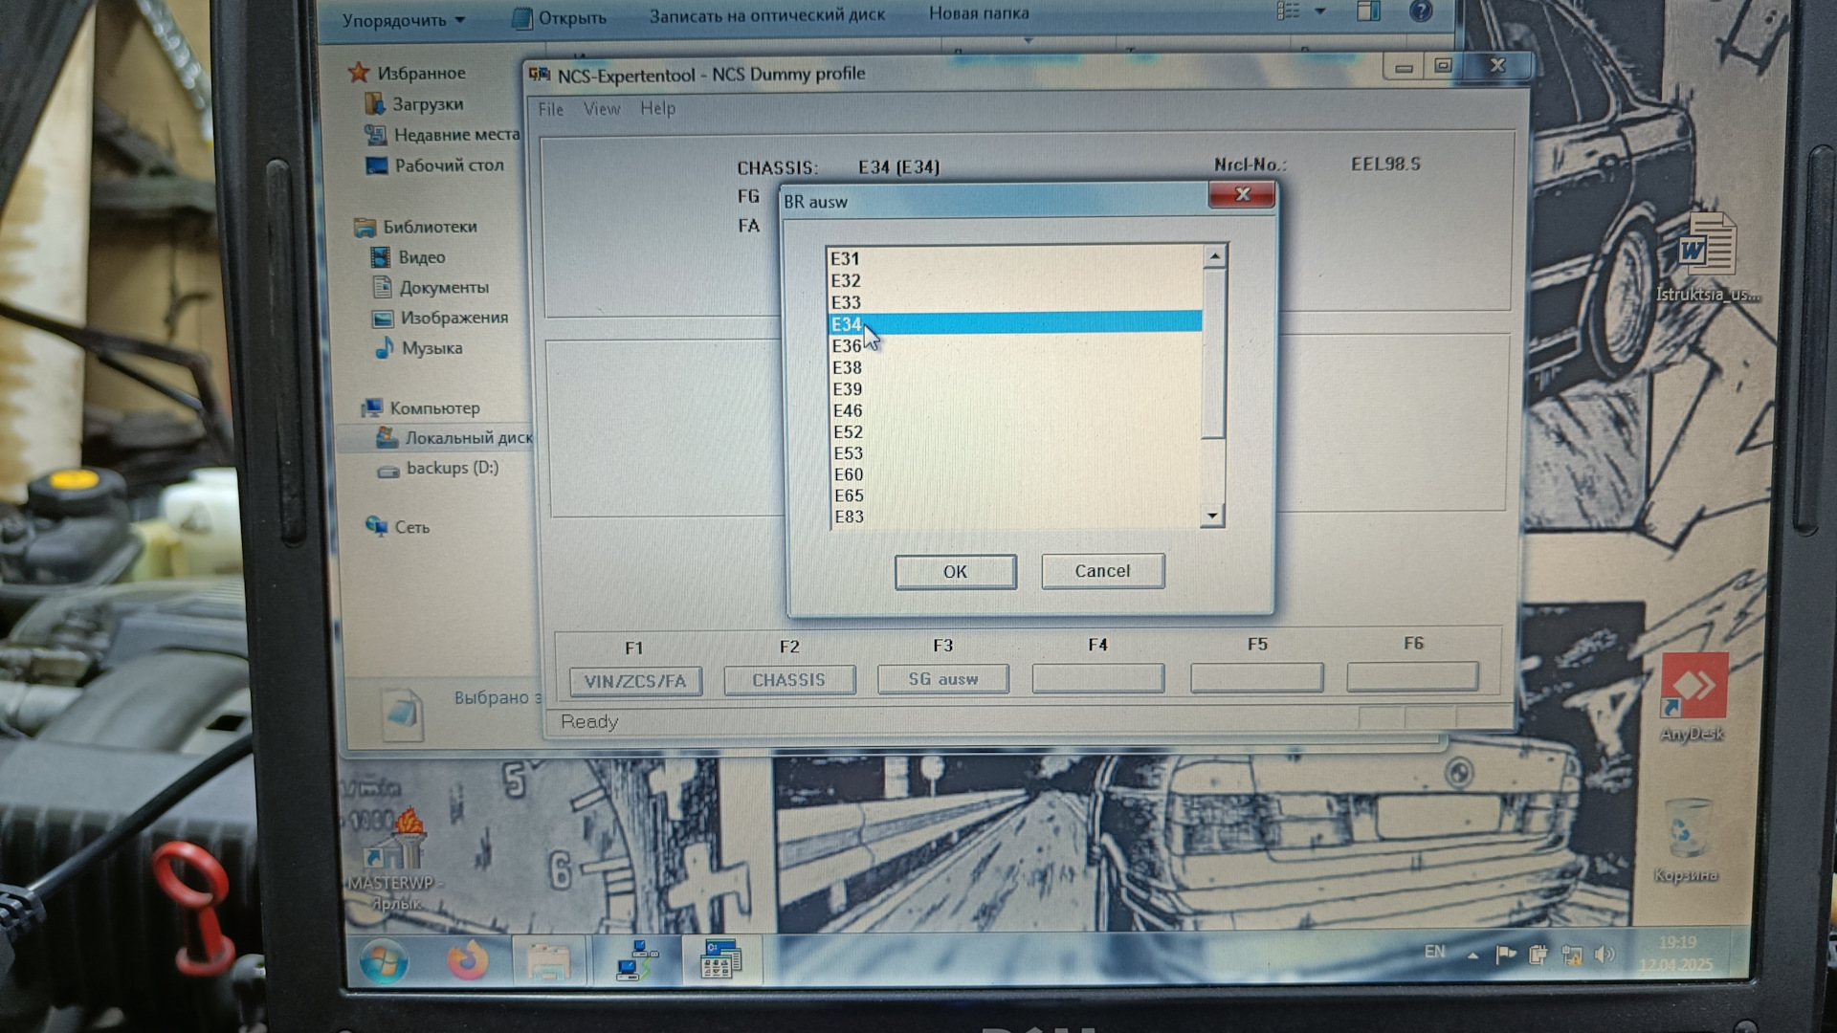Click Записать на оптический диск in Explorer

(767, 15)
